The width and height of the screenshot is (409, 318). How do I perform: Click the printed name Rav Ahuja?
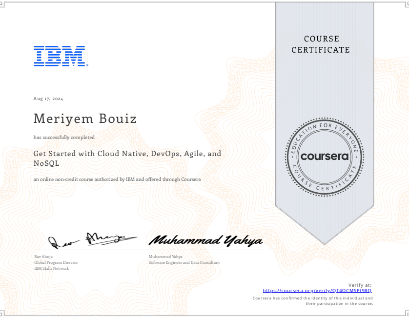(x=43, y=256)
